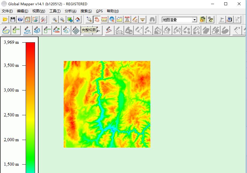Click the Zoom Out magnifier icon
The height and width of the screenshot is (173, 247).
pos(62,20)
